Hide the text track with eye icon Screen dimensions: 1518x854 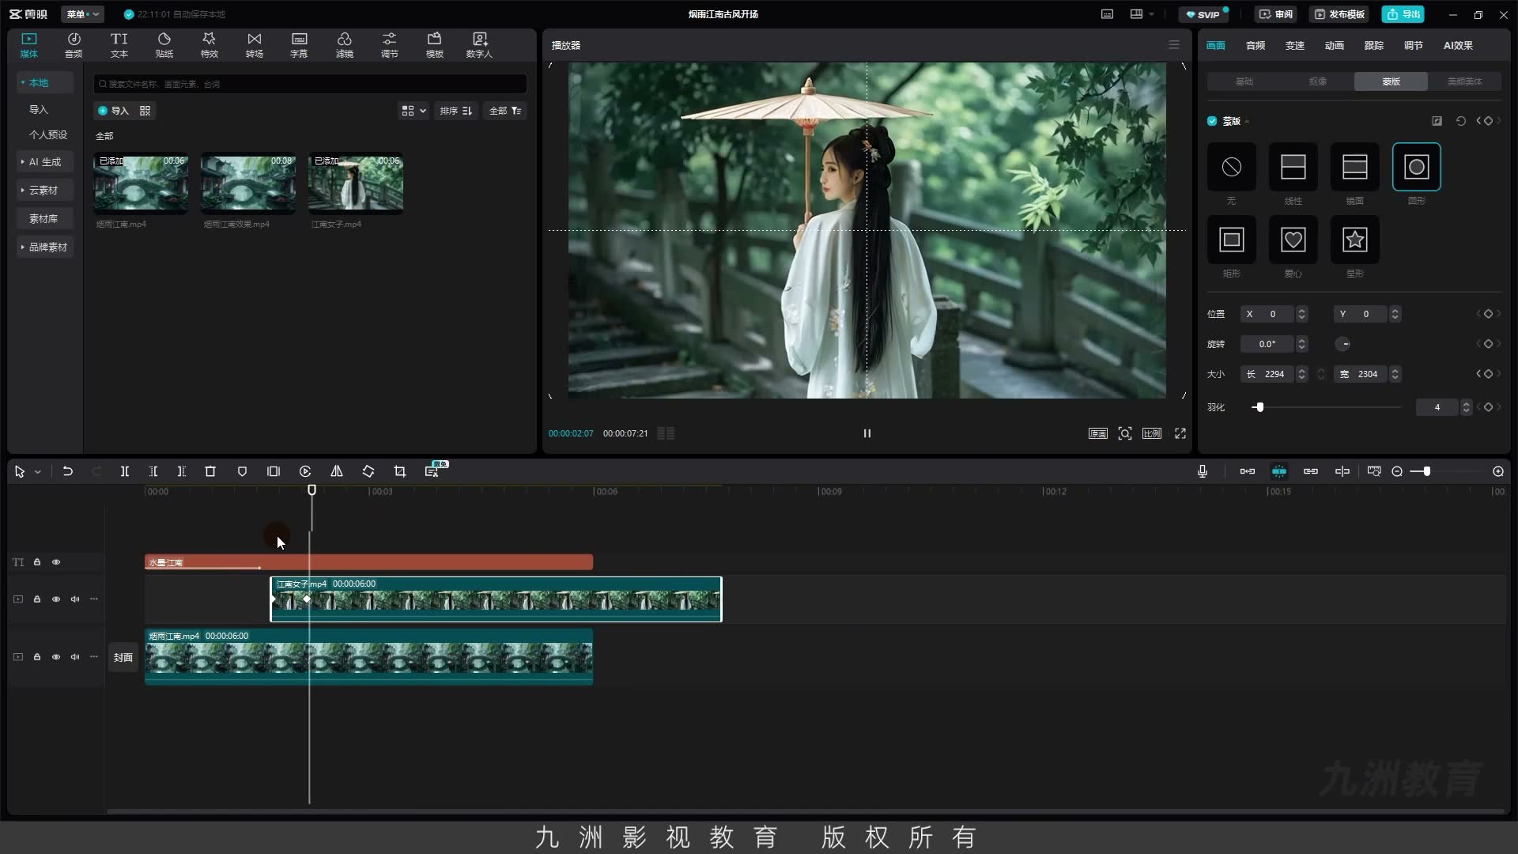pyautogui.click(x=56, y=562)
